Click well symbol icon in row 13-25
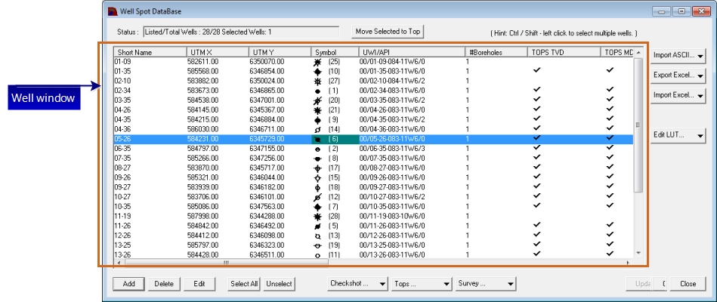 pos(317,245)
